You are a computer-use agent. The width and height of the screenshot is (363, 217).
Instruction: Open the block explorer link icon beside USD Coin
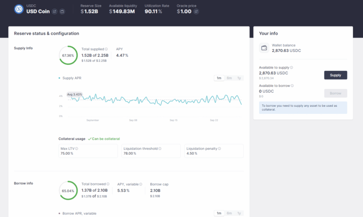[55, 11]
